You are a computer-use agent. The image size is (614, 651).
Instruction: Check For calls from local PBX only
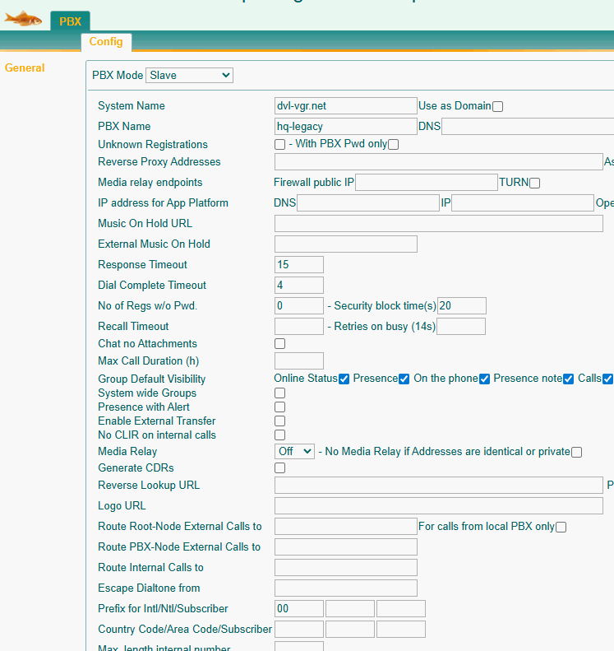(561, 528)
